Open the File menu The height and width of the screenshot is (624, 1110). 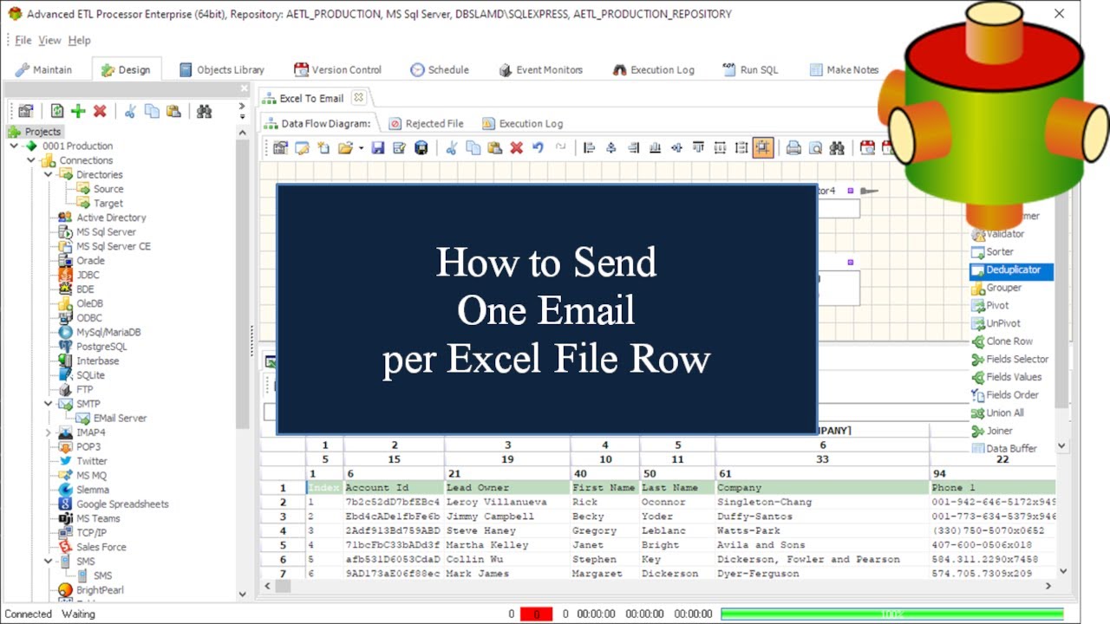coord(23,40)
